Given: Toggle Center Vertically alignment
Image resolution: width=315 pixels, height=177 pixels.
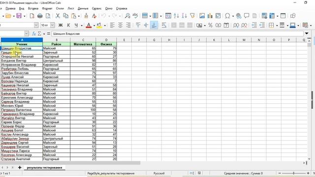Looking at the screenshot, I should pos(146,25).
